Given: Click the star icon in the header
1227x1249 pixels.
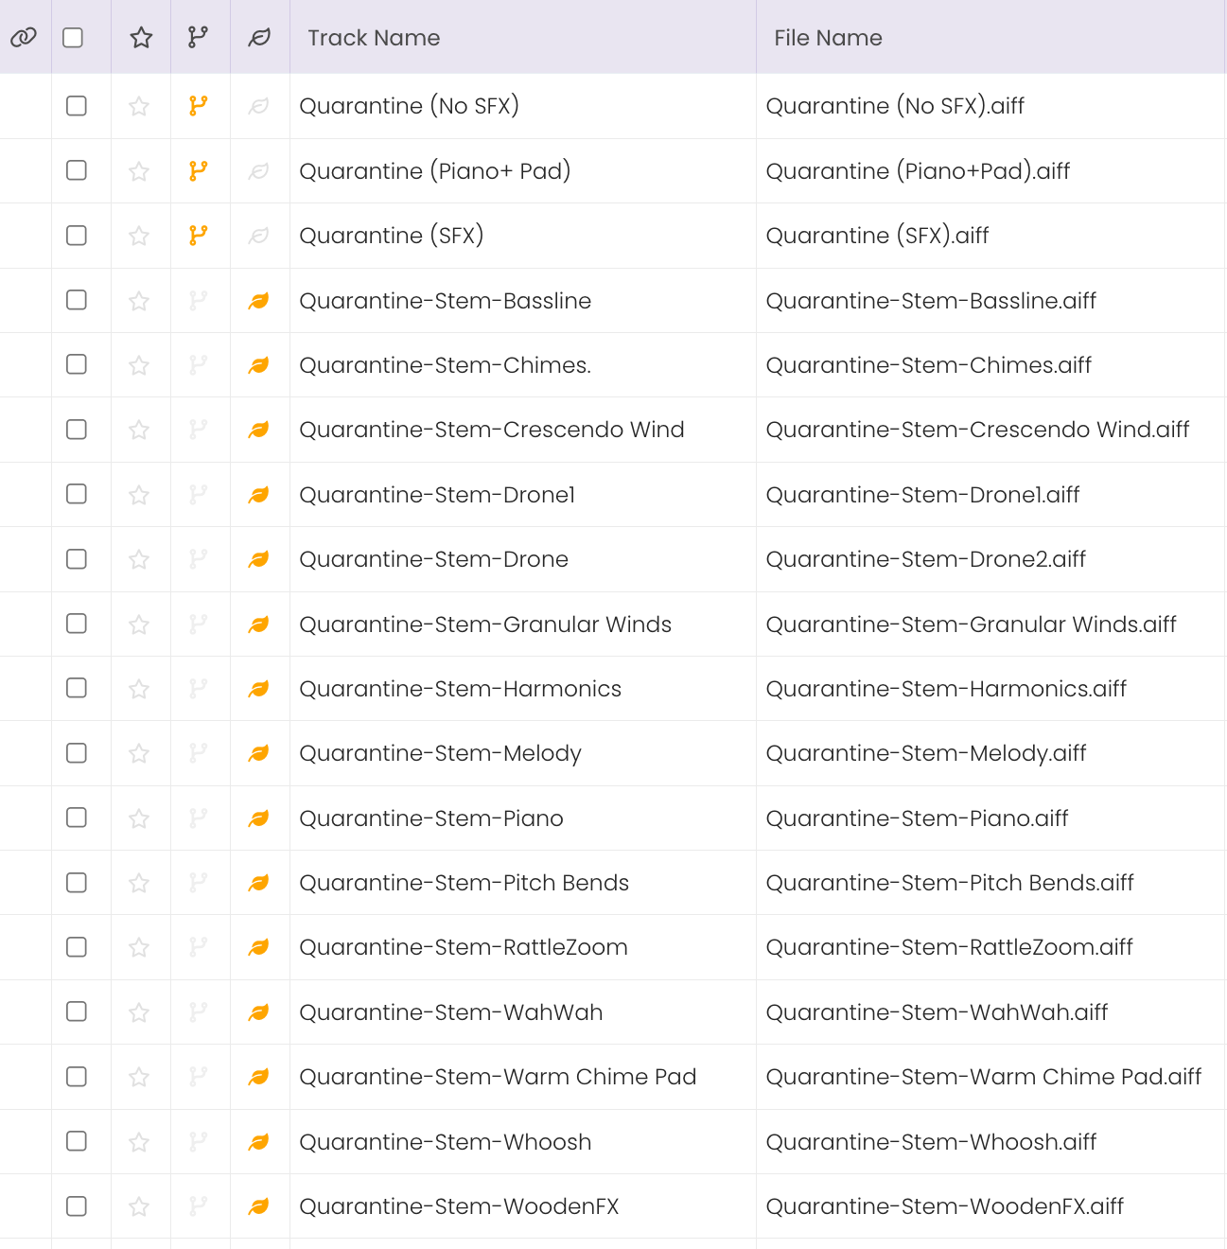Looking at the screenshot, I should pos(141,38).
